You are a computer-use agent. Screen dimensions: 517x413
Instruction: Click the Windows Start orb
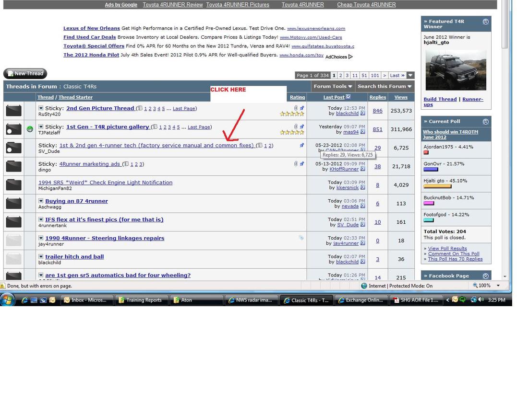pyautogui.click(x=7, y=300)
